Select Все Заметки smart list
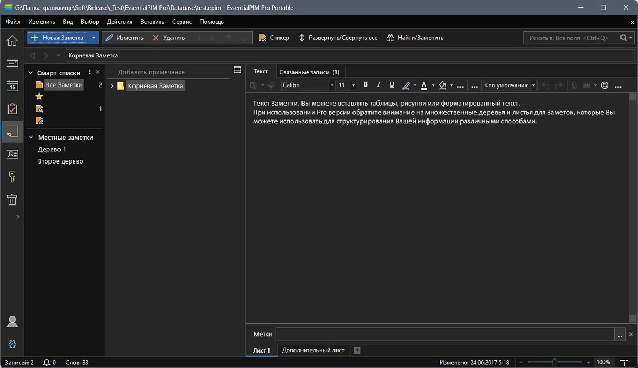The width and height of the screenshot is (638, 368). click(64, 85)
